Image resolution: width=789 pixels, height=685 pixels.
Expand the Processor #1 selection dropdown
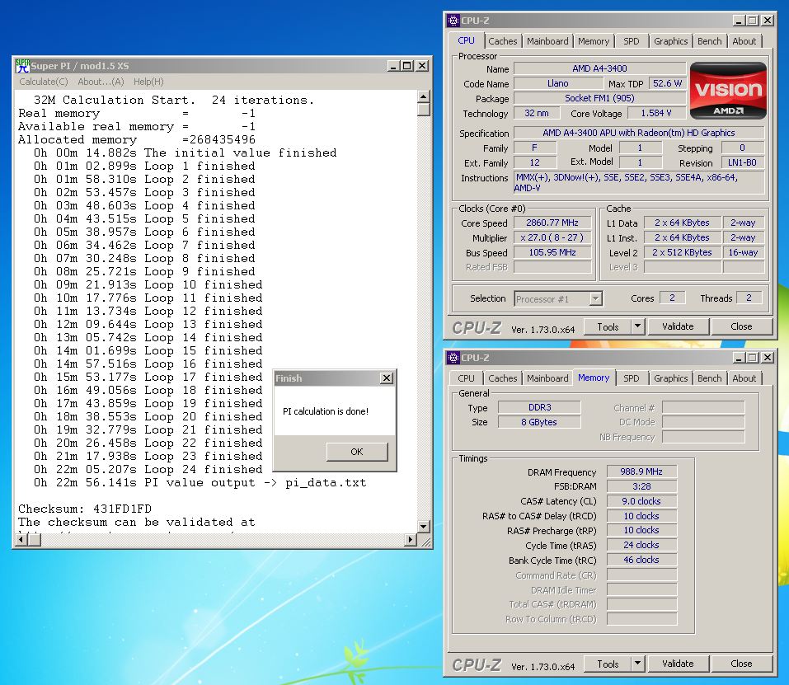pos(595,298)
